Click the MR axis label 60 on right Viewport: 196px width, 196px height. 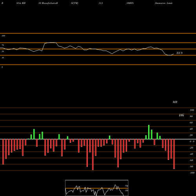click(x=191, y=123)
